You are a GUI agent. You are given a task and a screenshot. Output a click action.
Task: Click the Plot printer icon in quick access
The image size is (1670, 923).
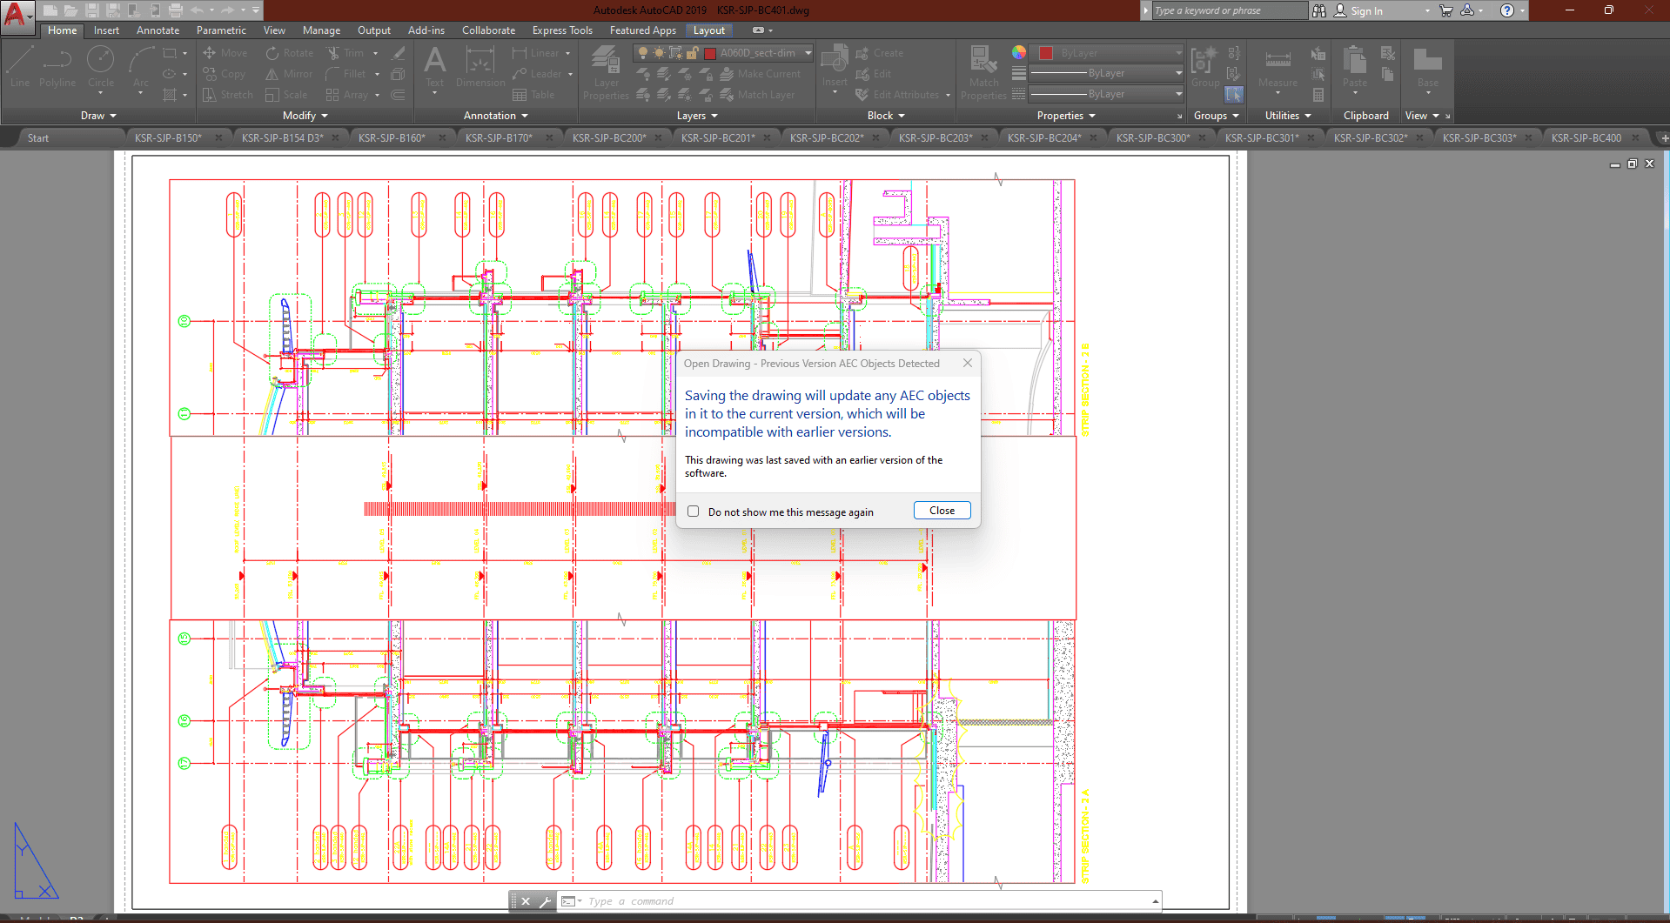pyautogui.click(x=176, y=10)
